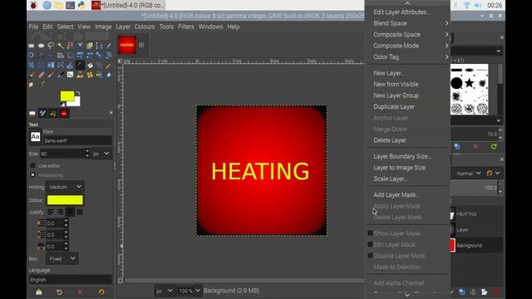Set text justify to right

[x=60, y=213]
